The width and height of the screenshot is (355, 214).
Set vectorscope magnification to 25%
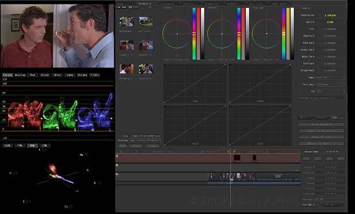pos(45,145)
